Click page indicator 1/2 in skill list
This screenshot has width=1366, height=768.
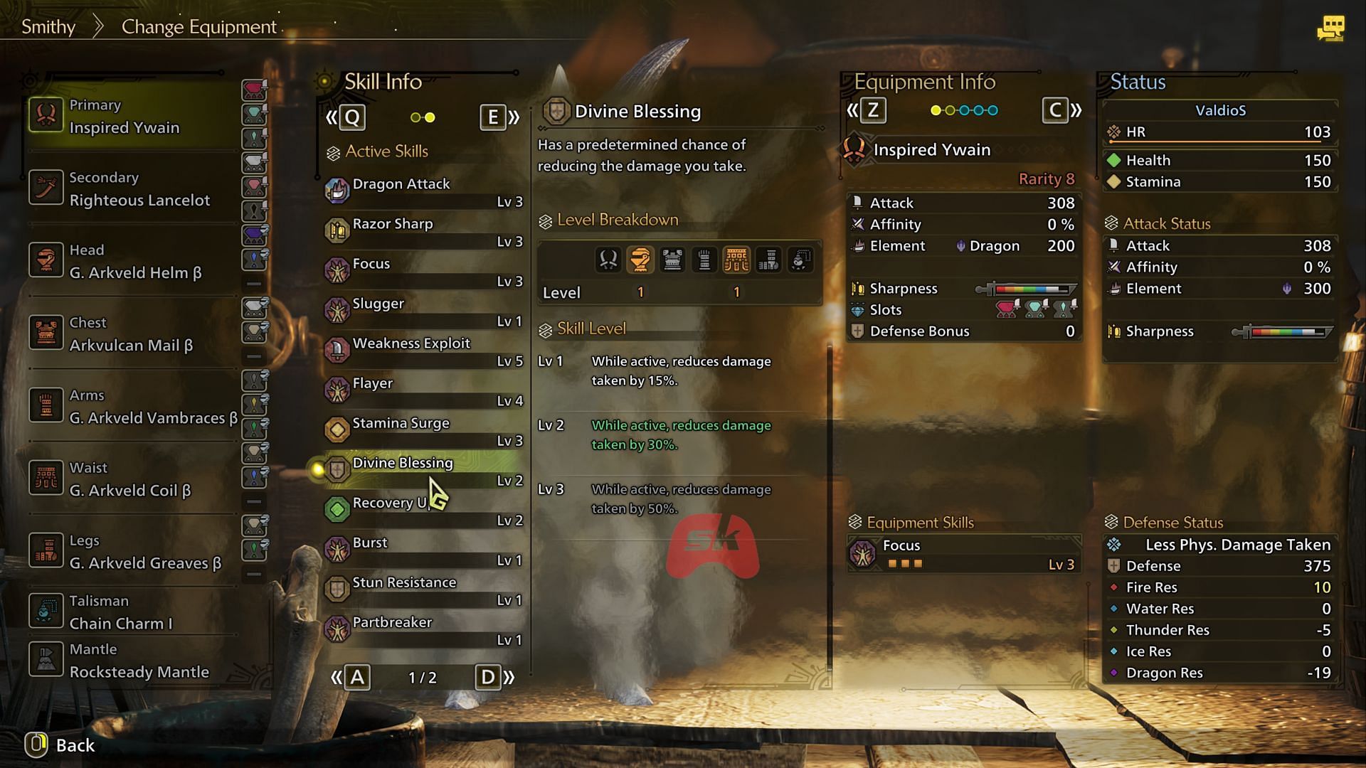tap(421, 675)
